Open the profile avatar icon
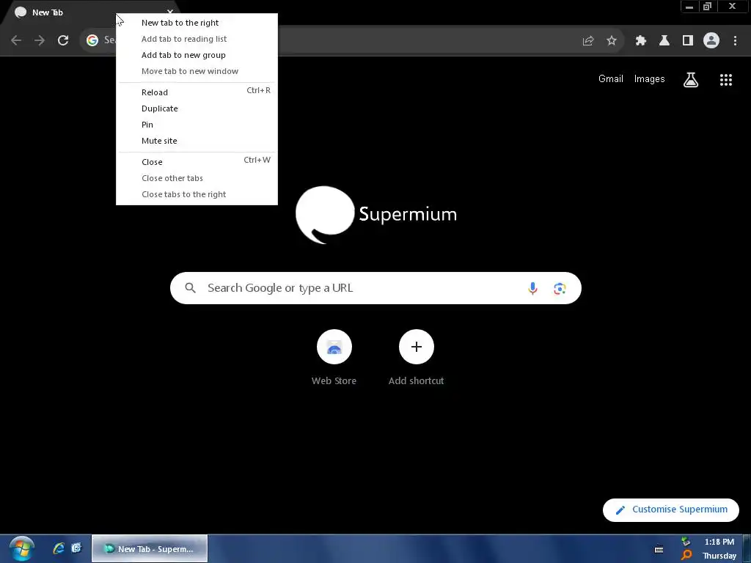Image resolution: width=751 pixels, height=563 pixels. point(711,41)
